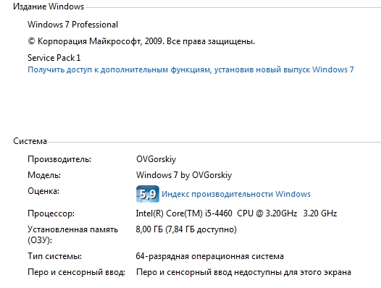The height and width of the screenshot is (288, 381).
Task: Click the Модель label
Action: coord(44,175)
